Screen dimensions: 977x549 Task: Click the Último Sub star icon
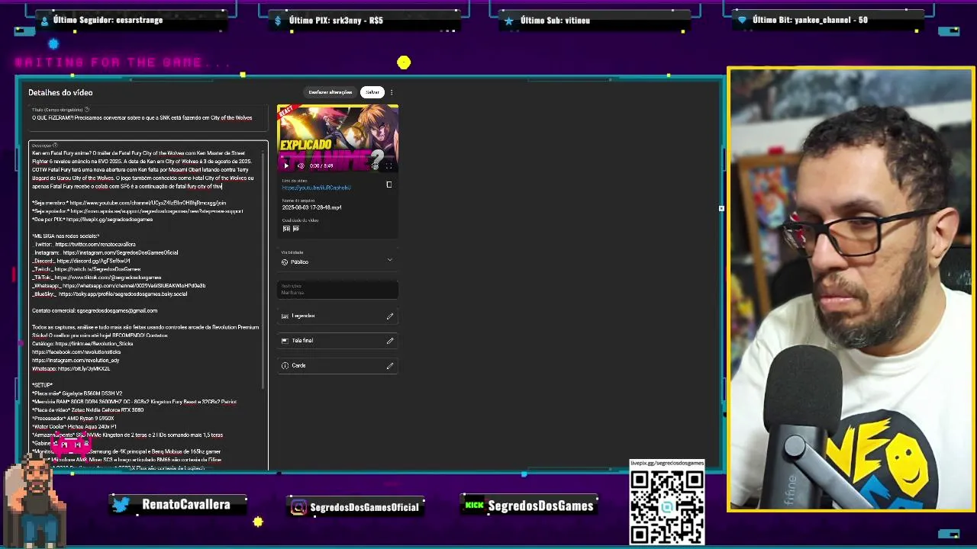(509, 21)
